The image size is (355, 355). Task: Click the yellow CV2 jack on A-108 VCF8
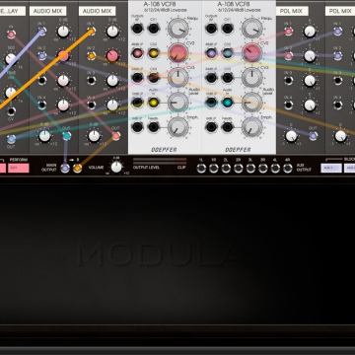click(x=154, y=53)
